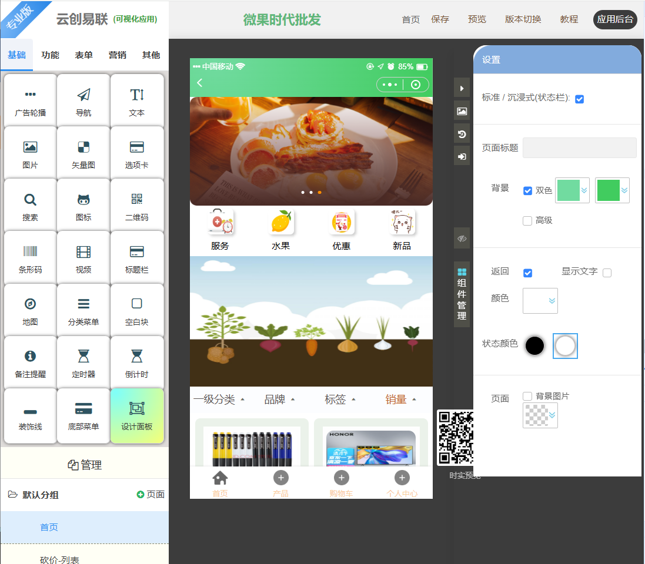645x564 pixels.
Task: Expand the 一级分类 filter in preview
Action: click(219, 400)
